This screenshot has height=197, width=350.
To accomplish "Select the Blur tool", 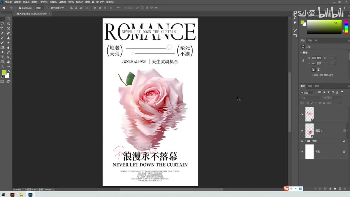I will click(8, 48).
